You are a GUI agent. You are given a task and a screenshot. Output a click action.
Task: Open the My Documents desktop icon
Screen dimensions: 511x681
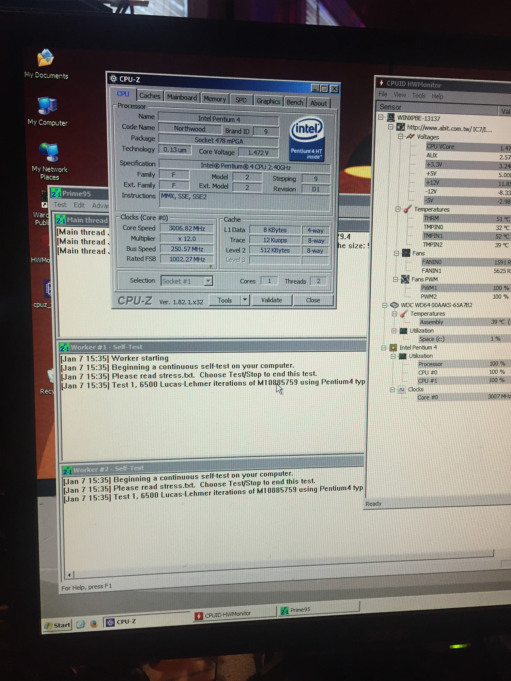[46, 58]
